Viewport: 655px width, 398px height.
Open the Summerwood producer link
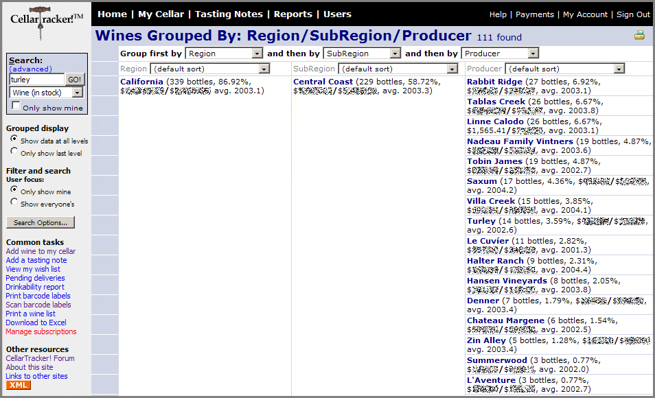[x=497, y=360]
